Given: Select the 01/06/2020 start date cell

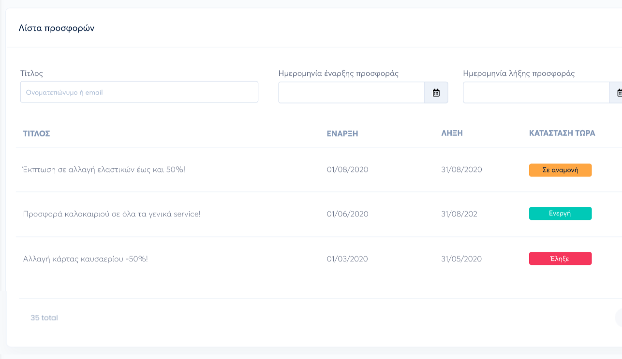Looking at the screenshot, I should [x=347, y=214].
